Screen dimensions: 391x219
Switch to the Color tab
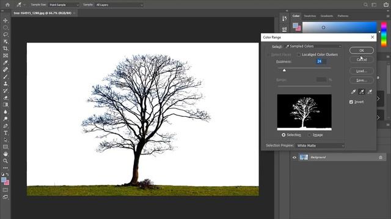click(x=296, y=16)
